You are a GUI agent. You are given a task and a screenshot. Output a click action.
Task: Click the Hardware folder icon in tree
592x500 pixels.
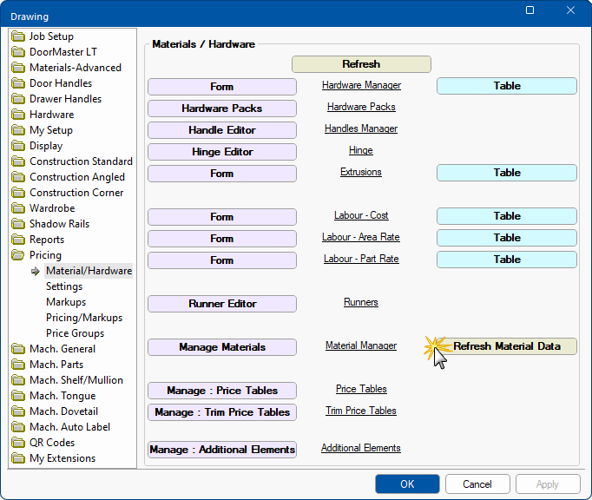coord(19,115)
